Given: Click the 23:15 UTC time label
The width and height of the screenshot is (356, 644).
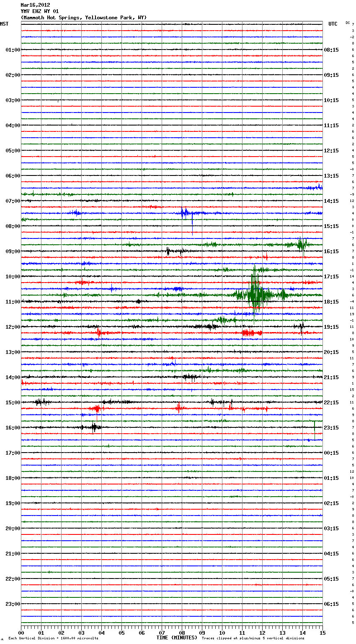Looking at the screenshot, I should pyautogui.click(x=331, y=428).
